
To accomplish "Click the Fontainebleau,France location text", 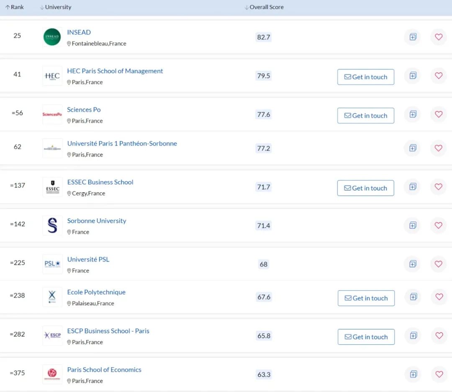I will pyautogui.click(x=99, y=44).
